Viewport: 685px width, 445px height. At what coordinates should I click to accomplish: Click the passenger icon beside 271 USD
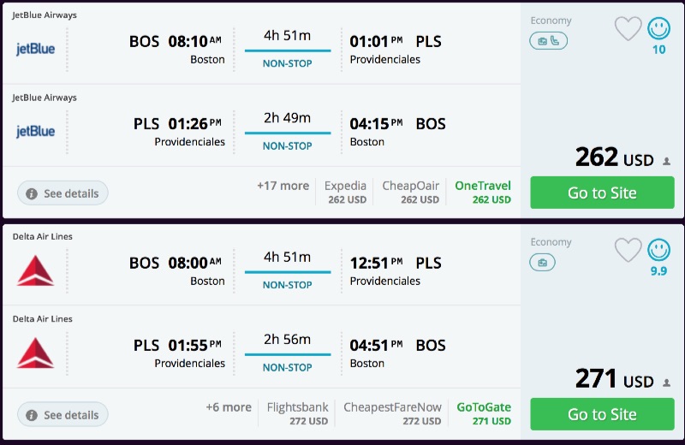pos(667,383)
